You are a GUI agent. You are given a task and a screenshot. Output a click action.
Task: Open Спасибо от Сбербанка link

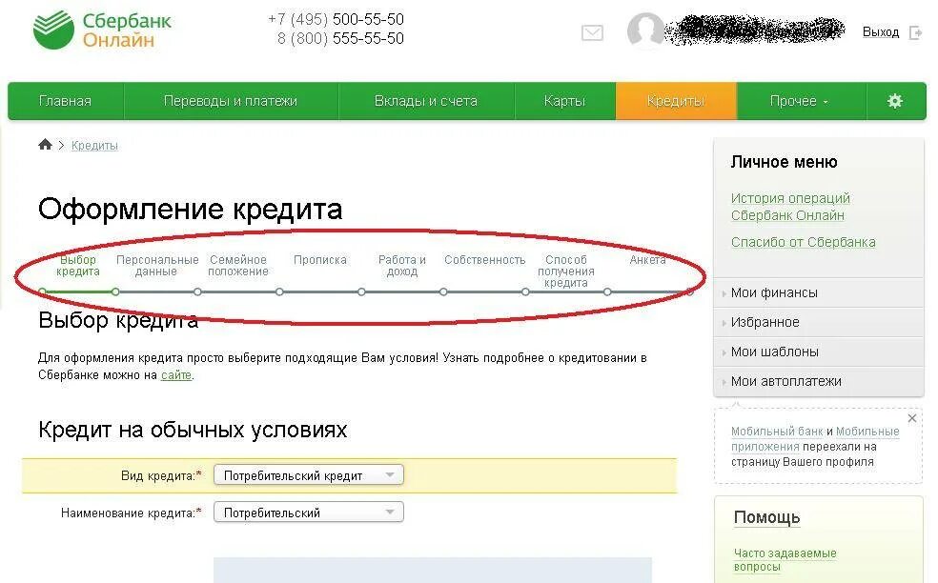[803, 242]
